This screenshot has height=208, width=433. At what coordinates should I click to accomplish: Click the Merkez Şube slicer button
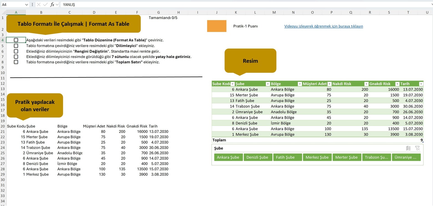(x=317, y=157)
